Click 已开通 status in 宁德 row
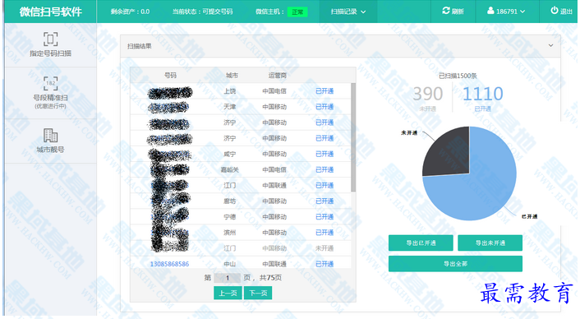The width and height of the screenshot is (580, 319). pos(325,216)
